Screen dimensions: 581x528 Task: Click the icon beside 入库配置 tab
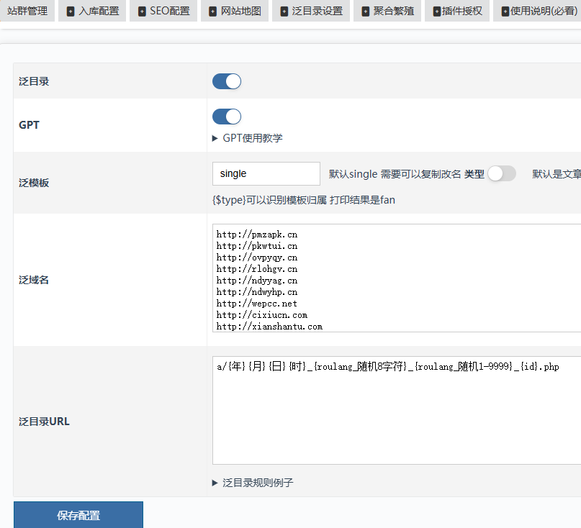click(71, 12)
